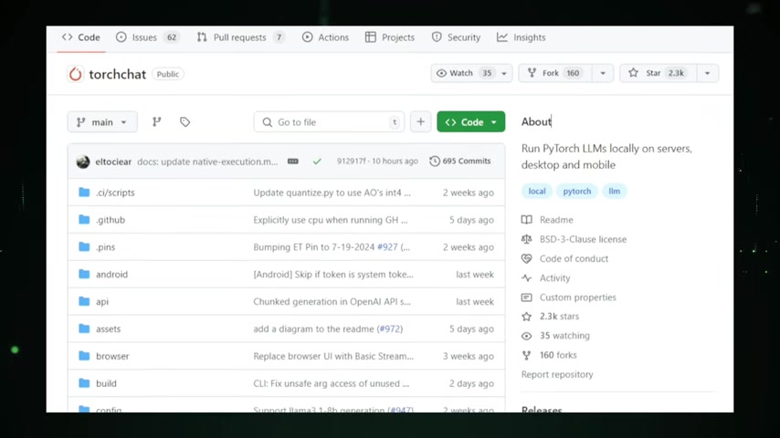Viewport: 780px width, 438px height.
Task: Click the green commit status checkmark
Action: [x=317, y=162]
